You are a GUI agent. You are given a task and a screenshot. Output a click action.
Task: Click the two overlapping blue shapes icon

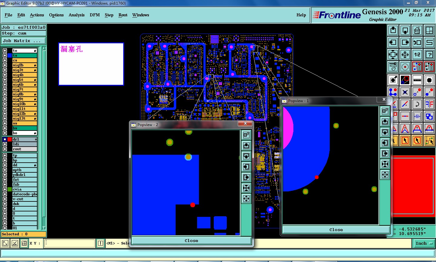pyautogui.click(x=429, y=116)
